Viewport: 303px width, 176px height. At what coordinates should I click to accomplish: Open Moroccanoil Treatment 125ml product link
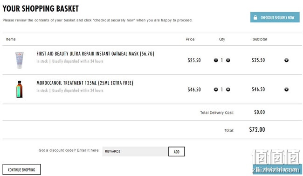coord(85,83)
